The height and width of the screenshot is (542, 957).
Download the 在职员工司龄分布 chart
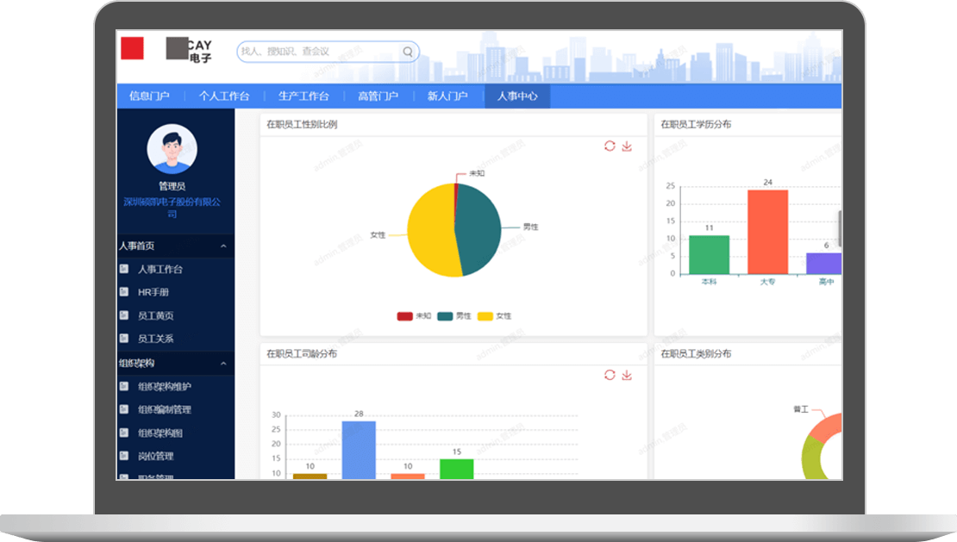click(x=627, y=375)
